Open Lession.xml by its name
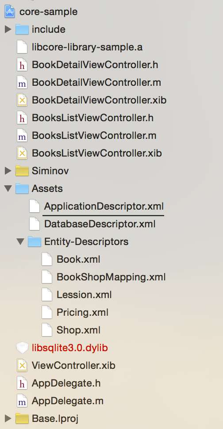223x429 pixels. tap(84, 295)
